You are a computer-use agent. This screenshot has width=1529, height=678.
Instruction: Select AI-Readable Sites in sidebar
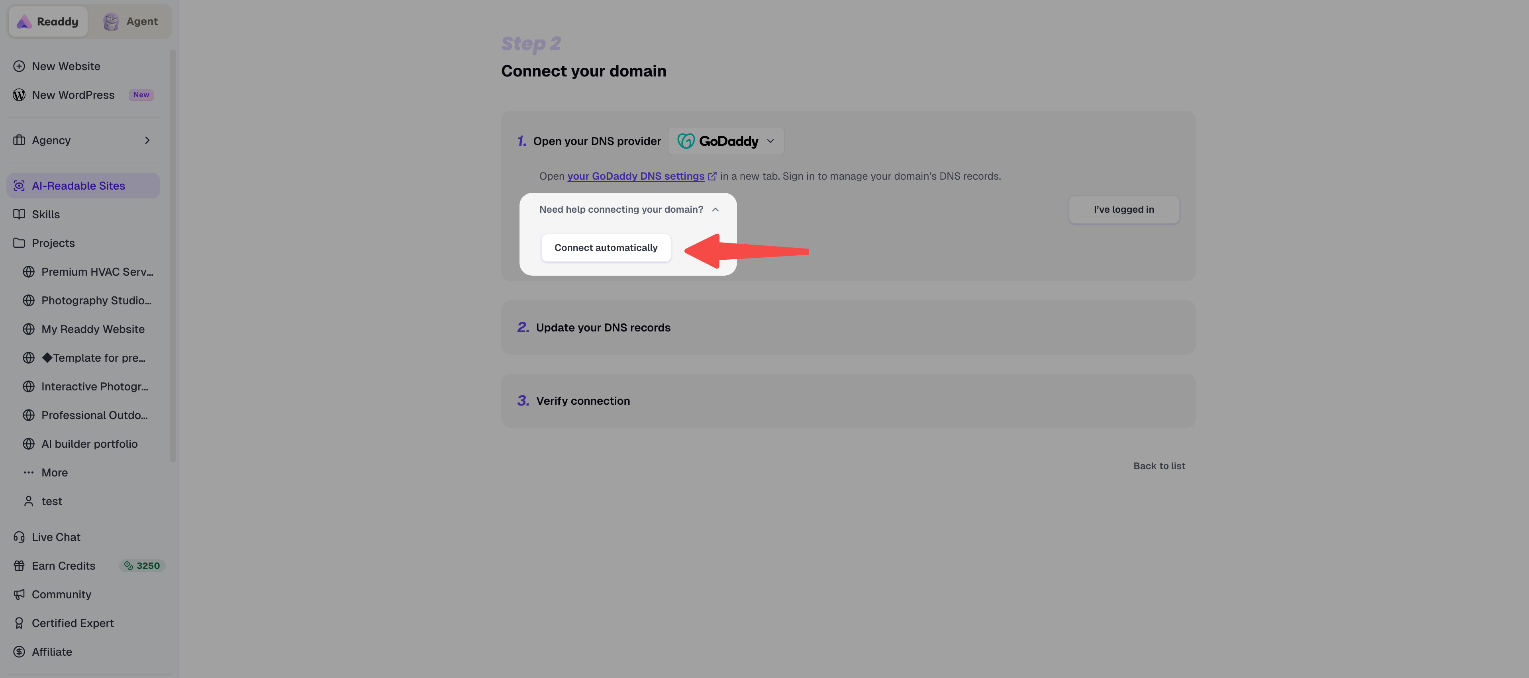pyautogui.click(x=83, y=186)
